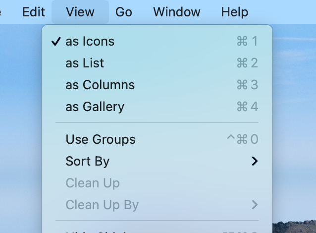Open the Go menu

123,12
